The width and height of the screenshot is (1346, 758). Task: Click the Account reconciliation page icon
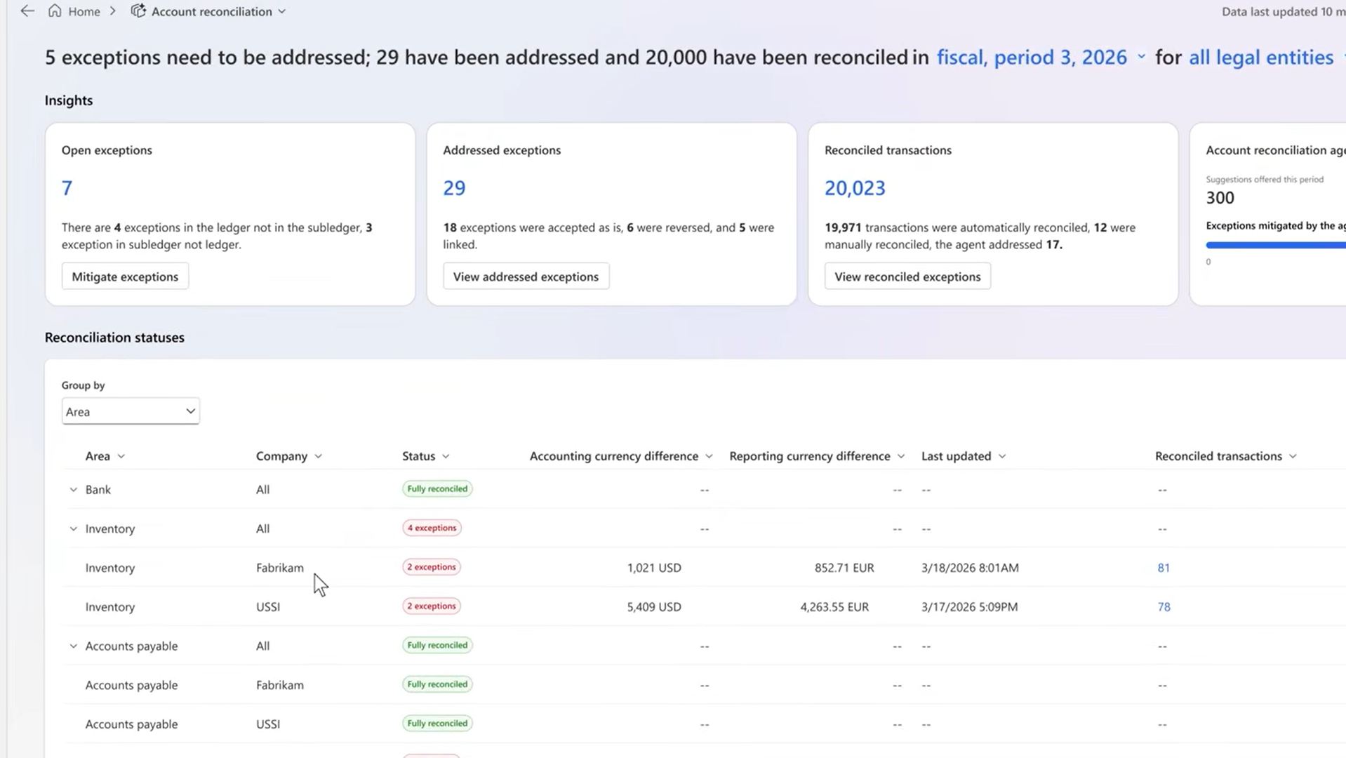pyautogui.click(x=138, y=11)
